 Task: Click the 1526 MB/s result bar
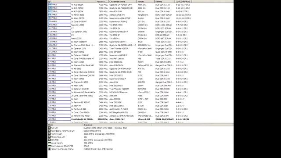59,32
